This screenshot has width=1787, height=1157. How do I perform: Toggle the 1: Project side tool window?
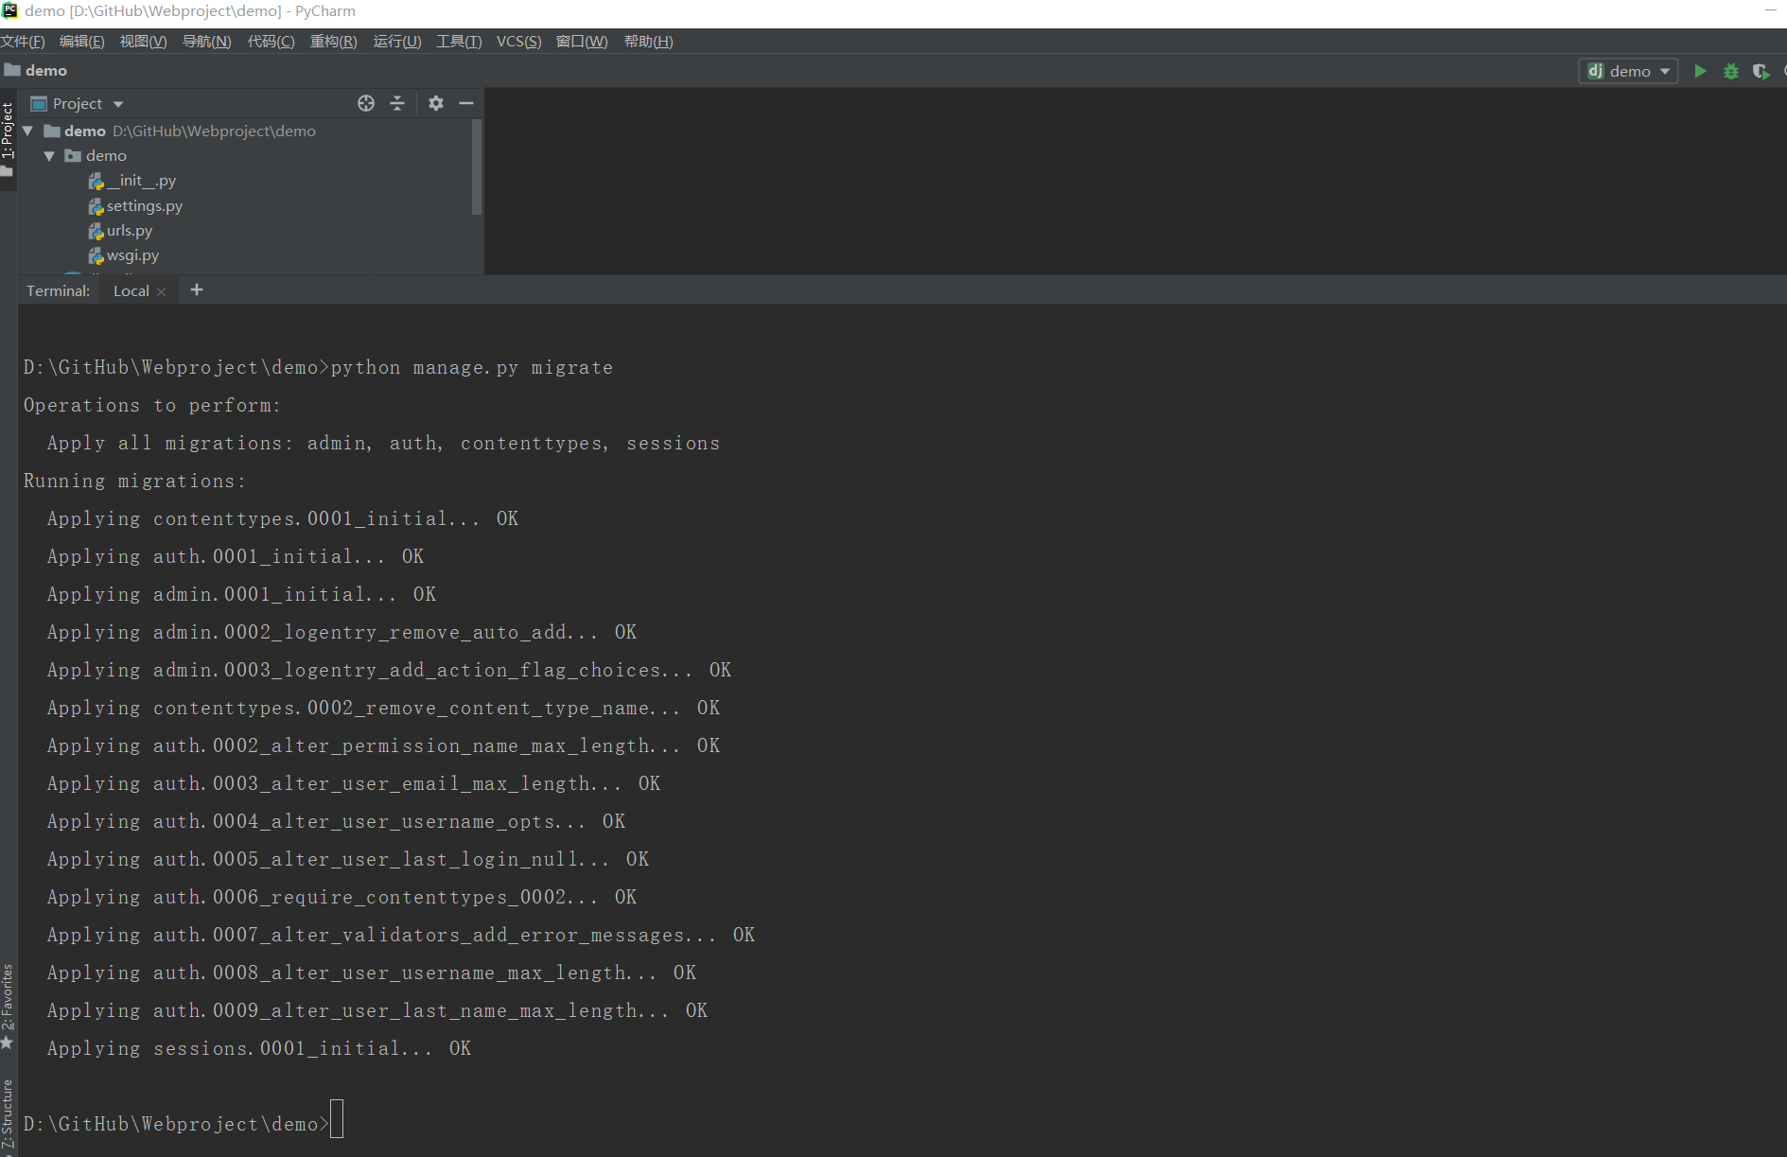[x=8, y=138]
